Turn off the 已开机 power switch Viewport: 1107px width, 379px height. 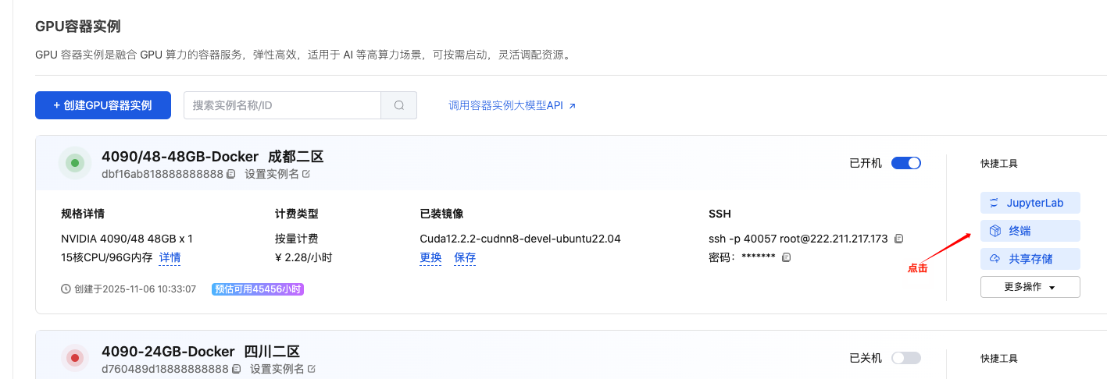click(905, 163)
